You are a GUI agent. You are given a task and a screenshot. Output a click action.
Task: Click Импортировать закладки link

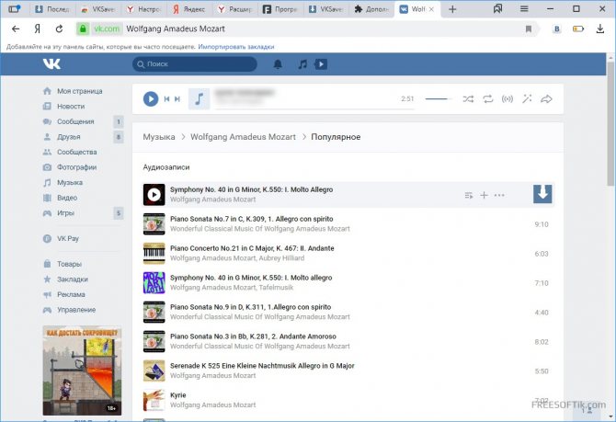(x=236, y=47)
